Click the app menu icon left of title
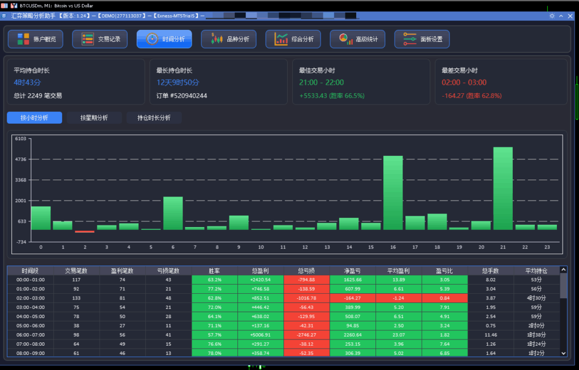The height and width of the screenshot is (370, 579). (x=5, y=16)
